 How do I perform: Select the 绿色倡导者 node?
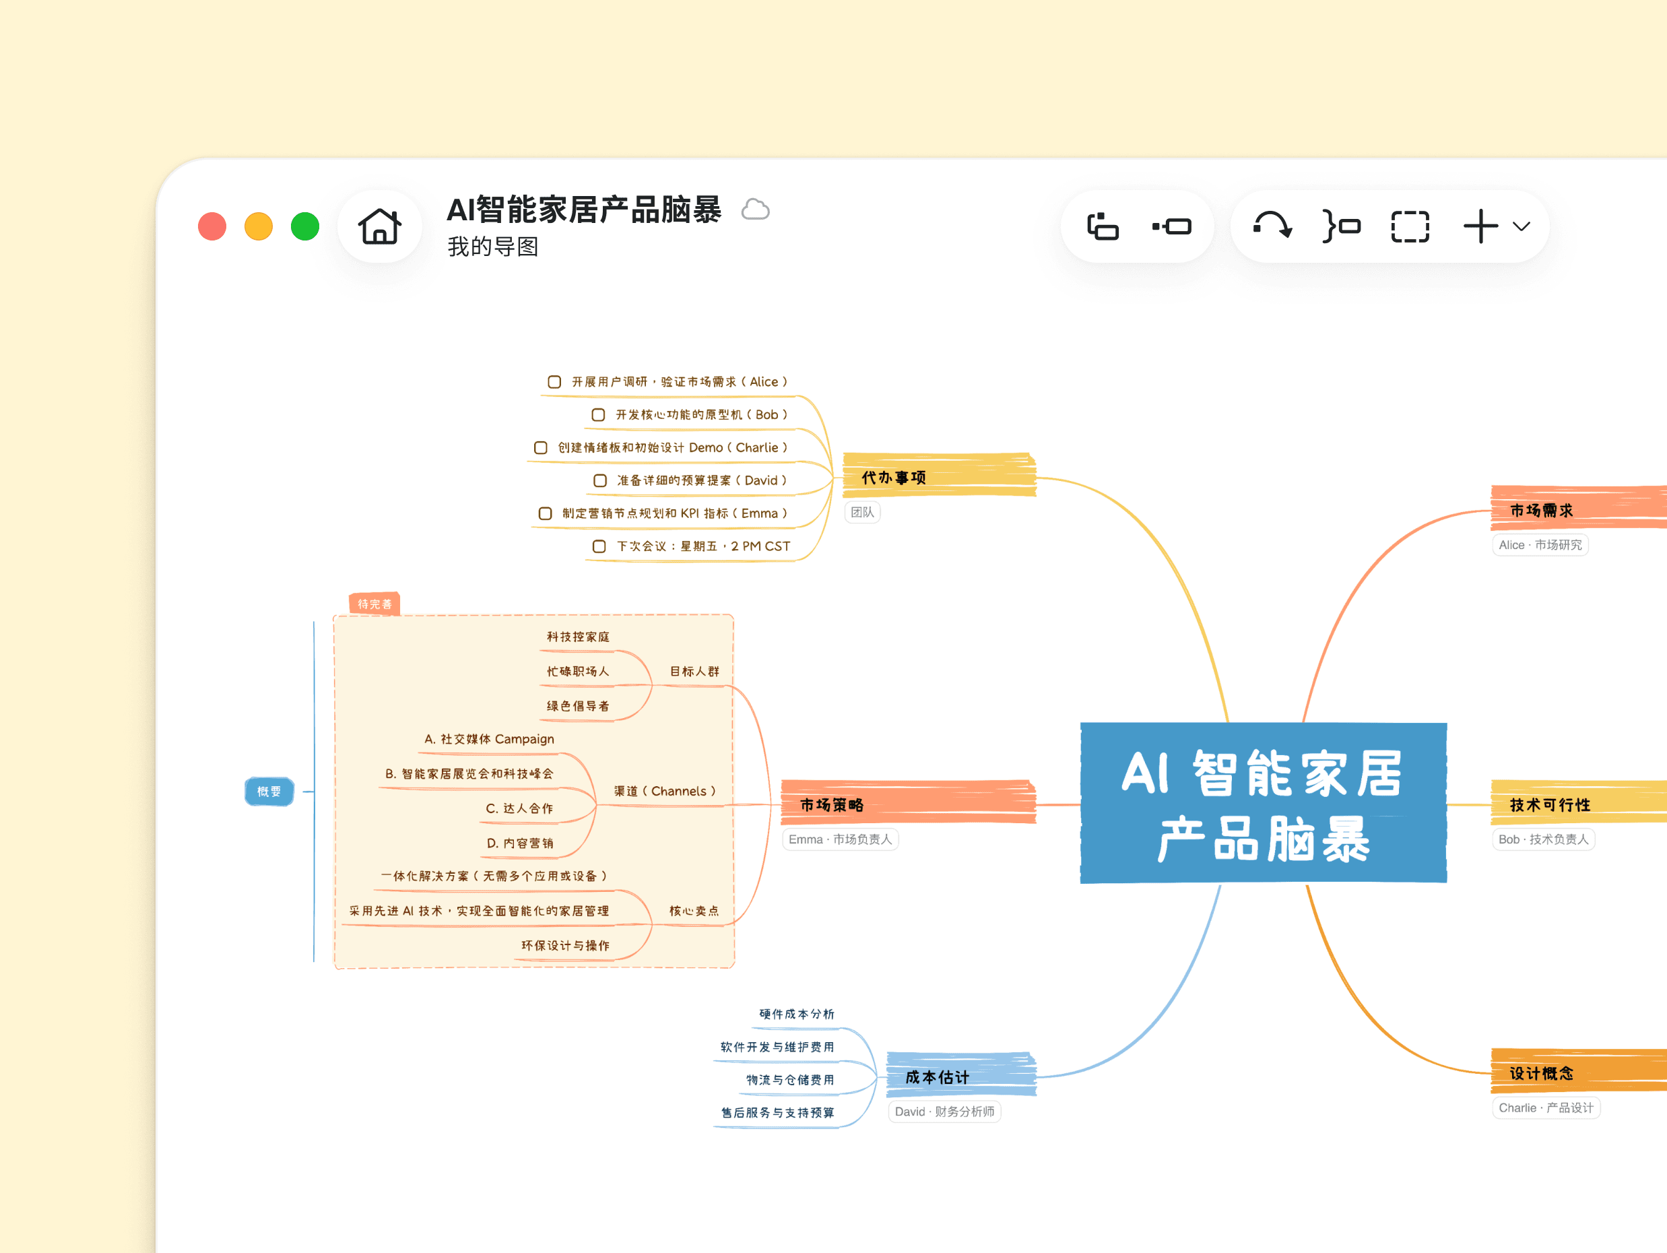coord(578,706)
